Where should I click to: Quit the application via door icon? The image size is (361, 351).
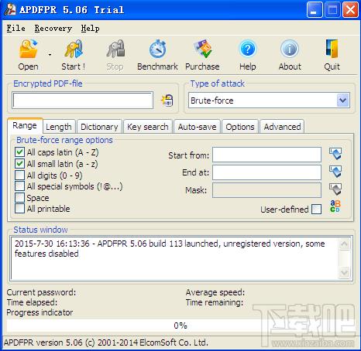pyautogui.click(x=332, y=49)
